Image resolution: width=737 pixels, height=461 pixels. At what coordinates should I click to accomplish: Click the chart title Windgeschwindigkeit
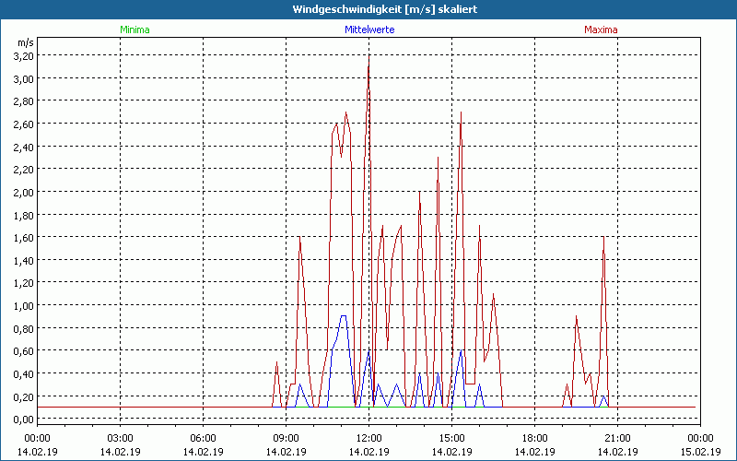click(x=368, y=9)
